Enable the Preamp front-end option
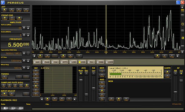This screenshot has width=185, height=112. pyautogui.click(x=12, y=19)
